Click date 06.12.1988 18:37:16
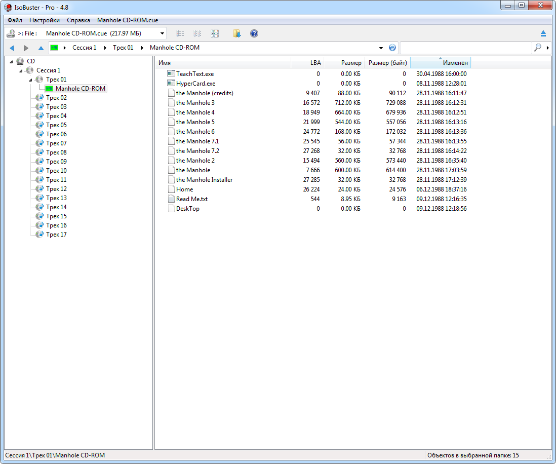The height and width of the screenshot is (464, 556). tap(442, 189)
